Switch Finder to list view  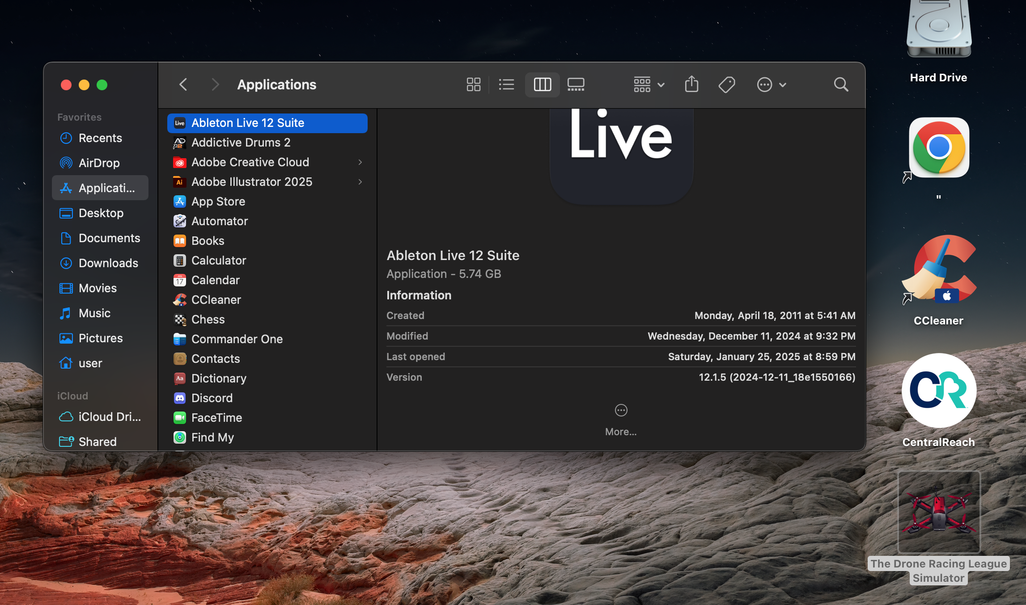pyautogui.click(x=506, y=84)
